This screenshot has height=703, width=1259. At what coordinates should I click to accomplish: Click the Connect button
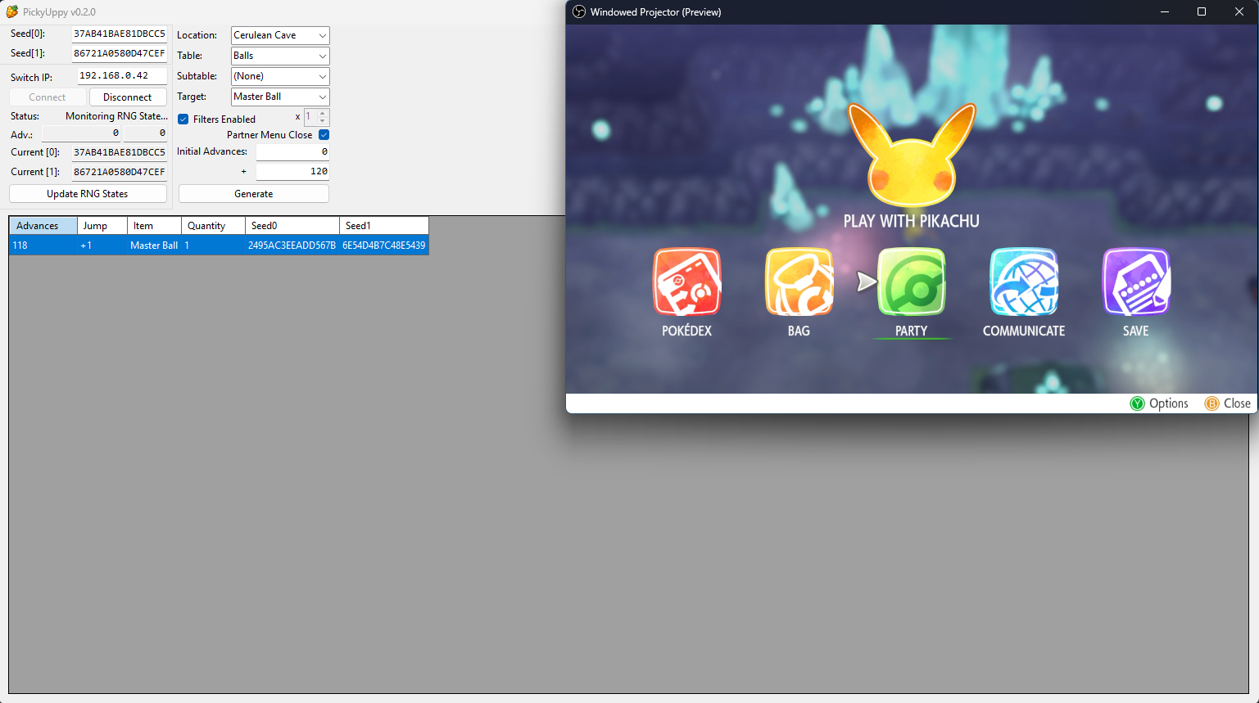(x=48, y=97)
